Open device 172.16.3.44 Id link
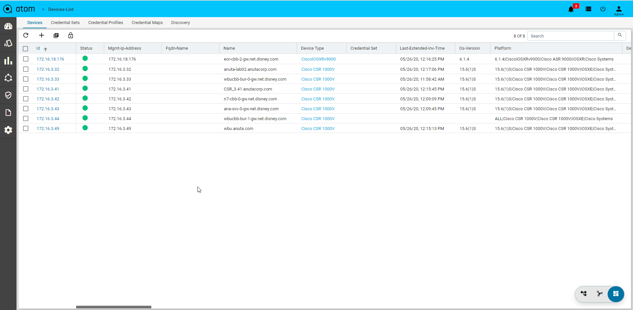 tap(48, 119)
